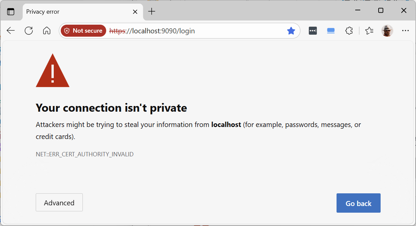Image resolution: width=416 pixels, height=226 pixels.
Task: Reload the page with the Refresh icon
Action: click(29, 31)
